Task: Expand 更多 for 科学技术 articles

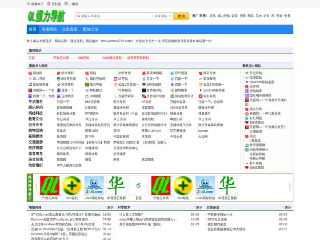Action: pyautogui.click(x=198, y=208)
